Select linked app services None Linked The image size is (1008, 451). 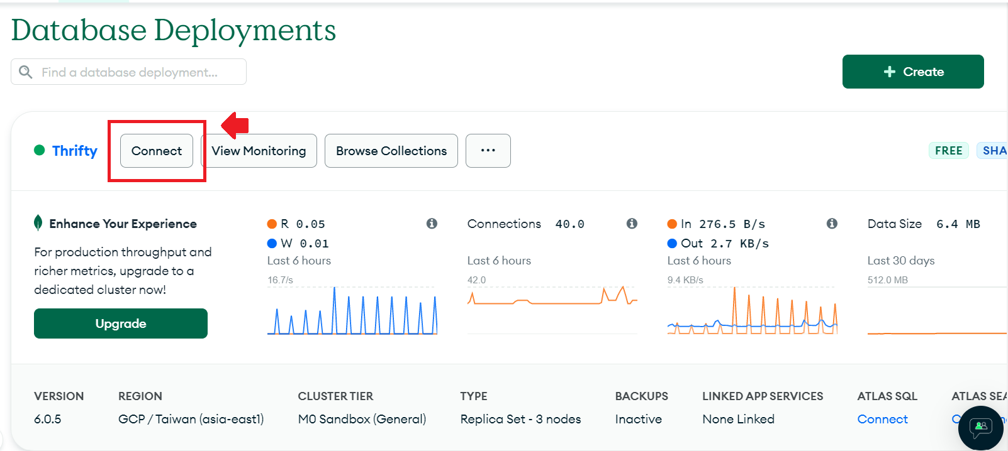pos(739,419)
